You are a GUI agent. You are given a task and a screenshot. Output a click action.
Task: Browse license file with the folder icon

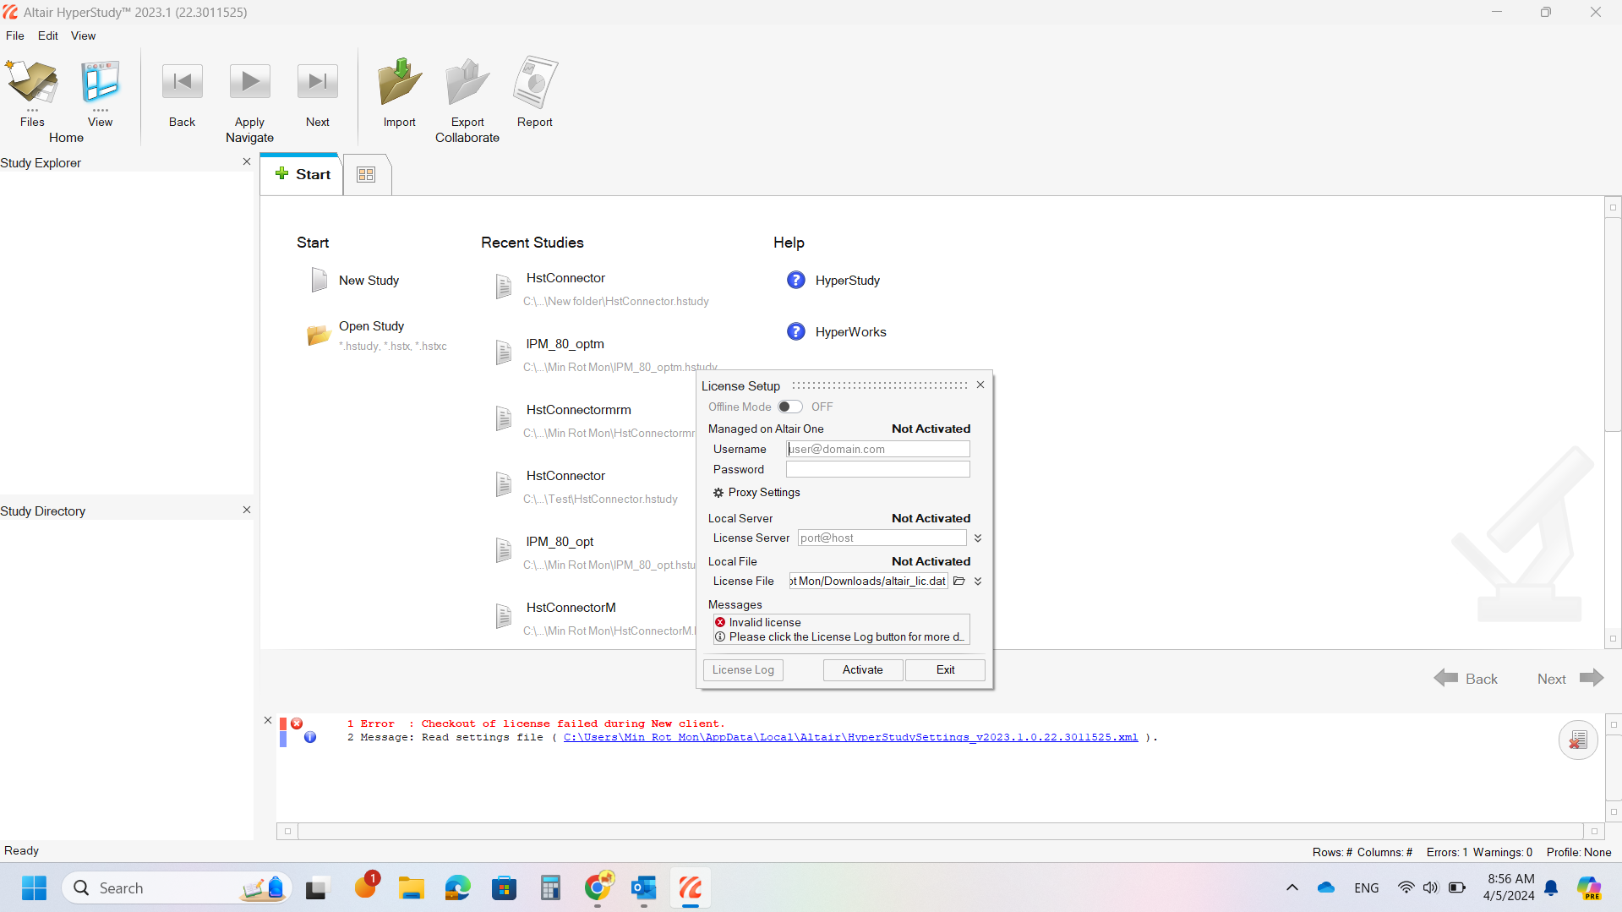point(959,581)
